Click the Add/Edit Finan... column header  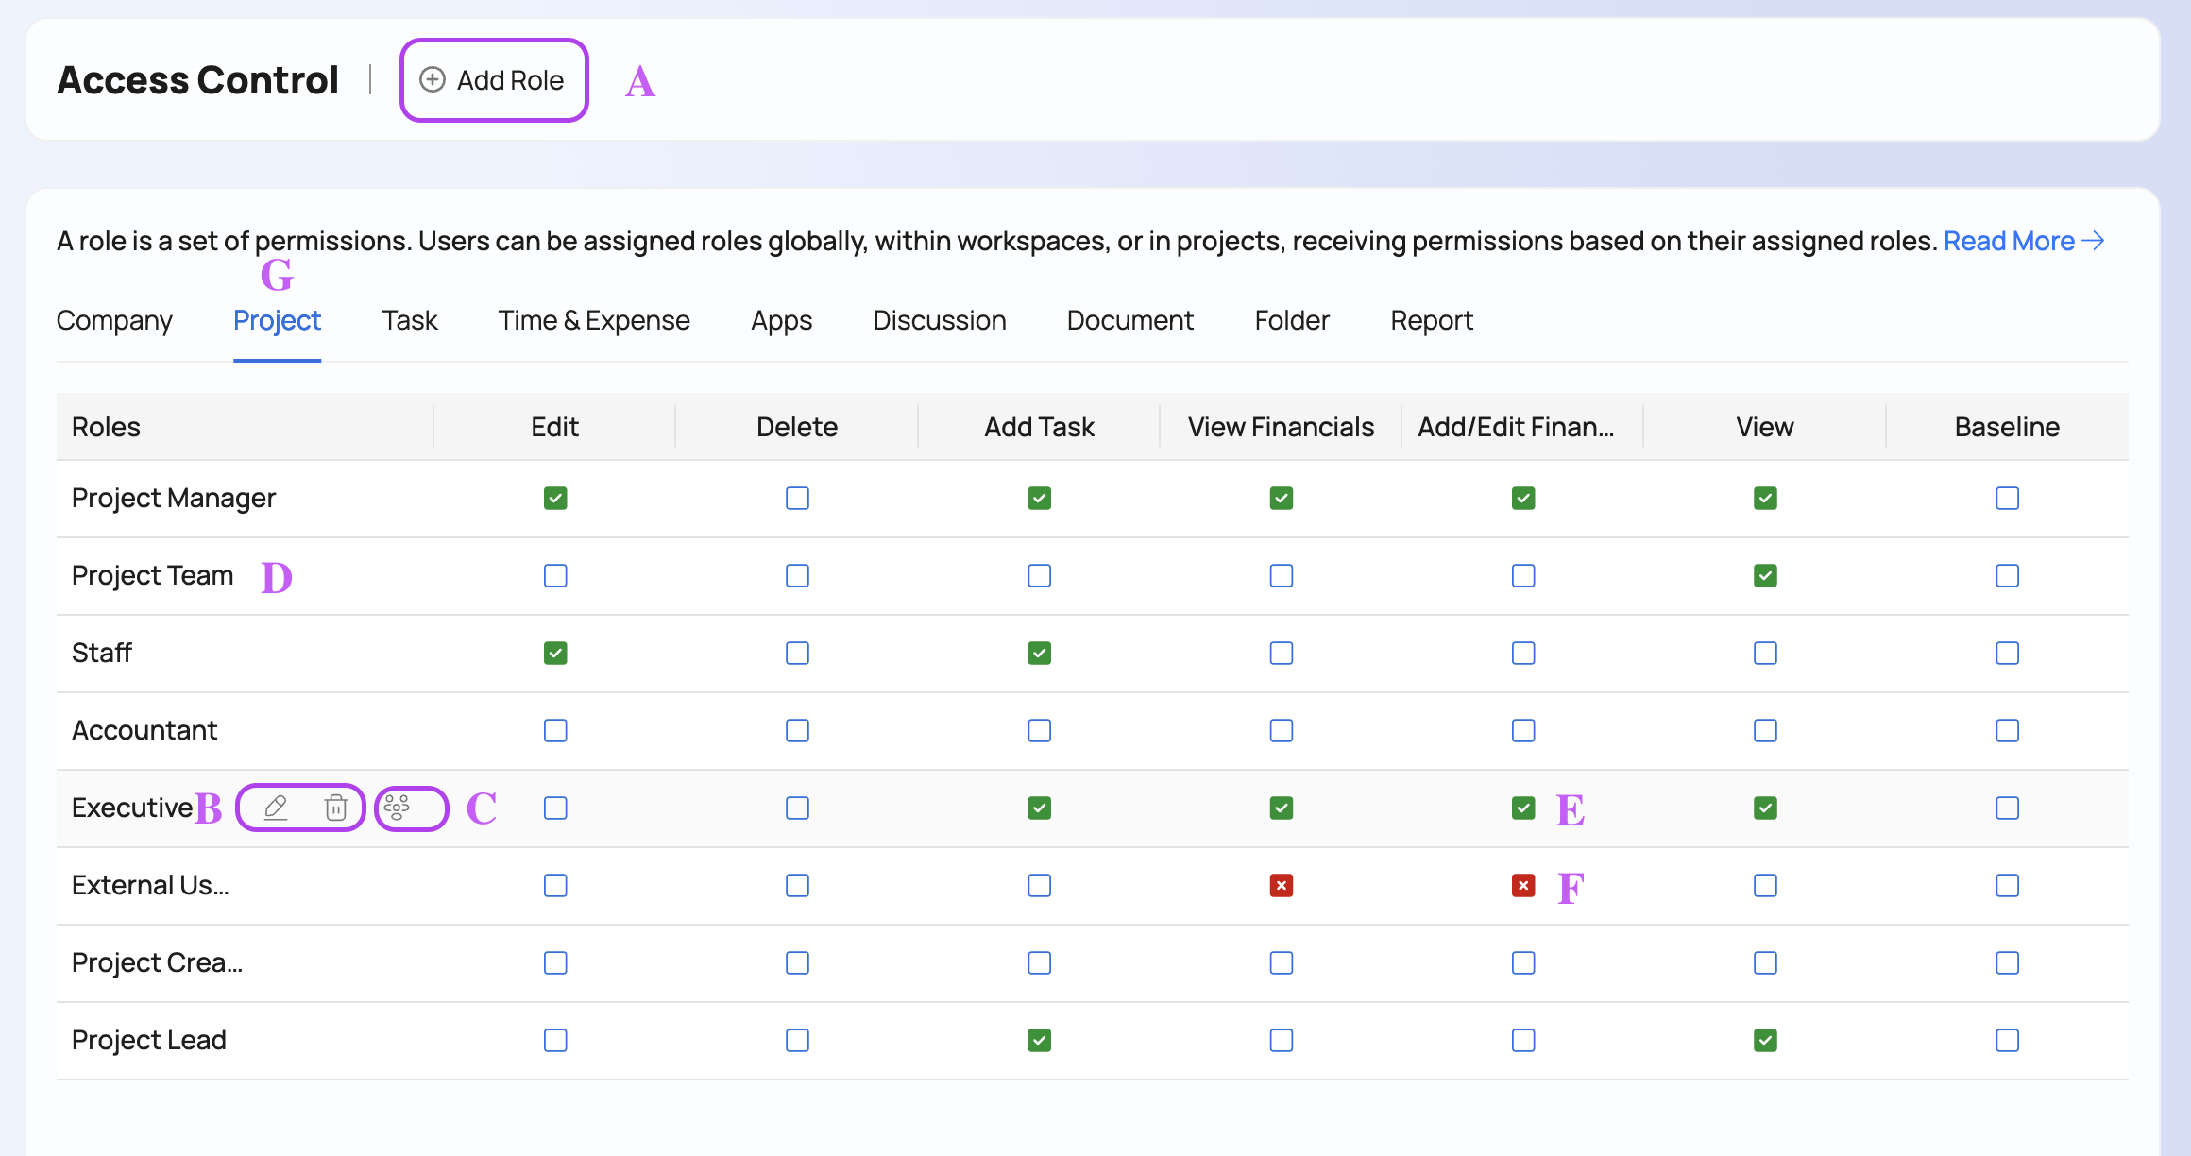[x=1516, y=427]
